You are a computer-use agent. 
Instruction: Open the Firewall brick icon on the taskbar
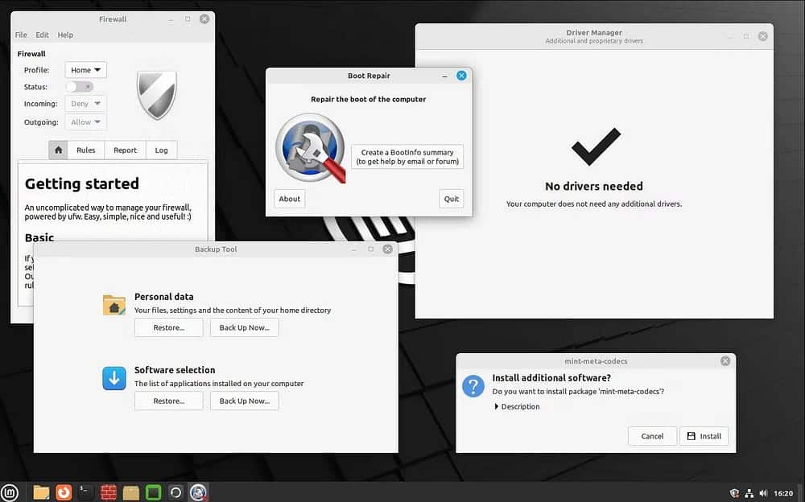(107, 492)
